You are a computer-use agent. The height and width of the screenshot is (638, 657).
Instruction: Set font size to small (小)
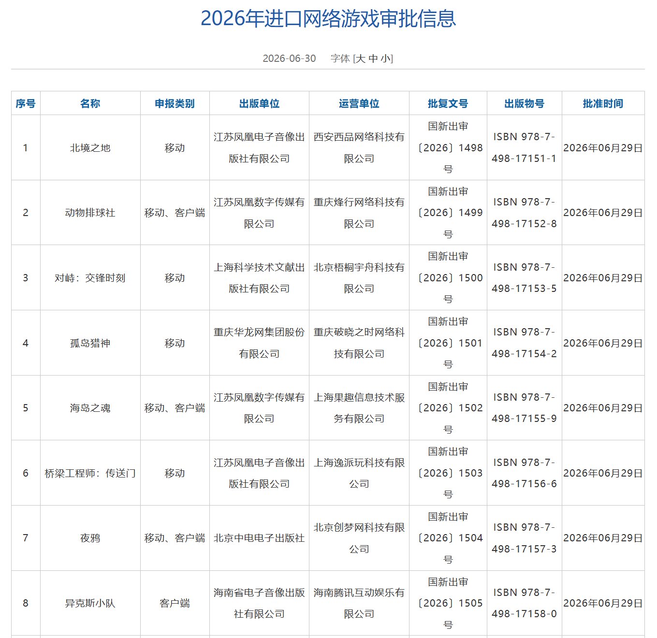pos(386,58)
